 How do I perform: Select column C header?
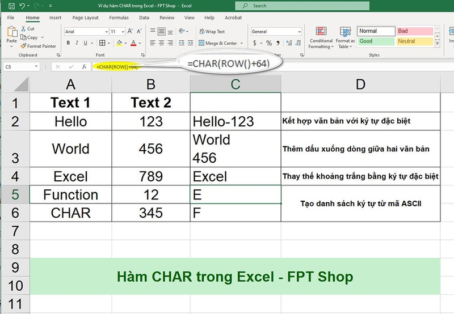tap(236, 84)
